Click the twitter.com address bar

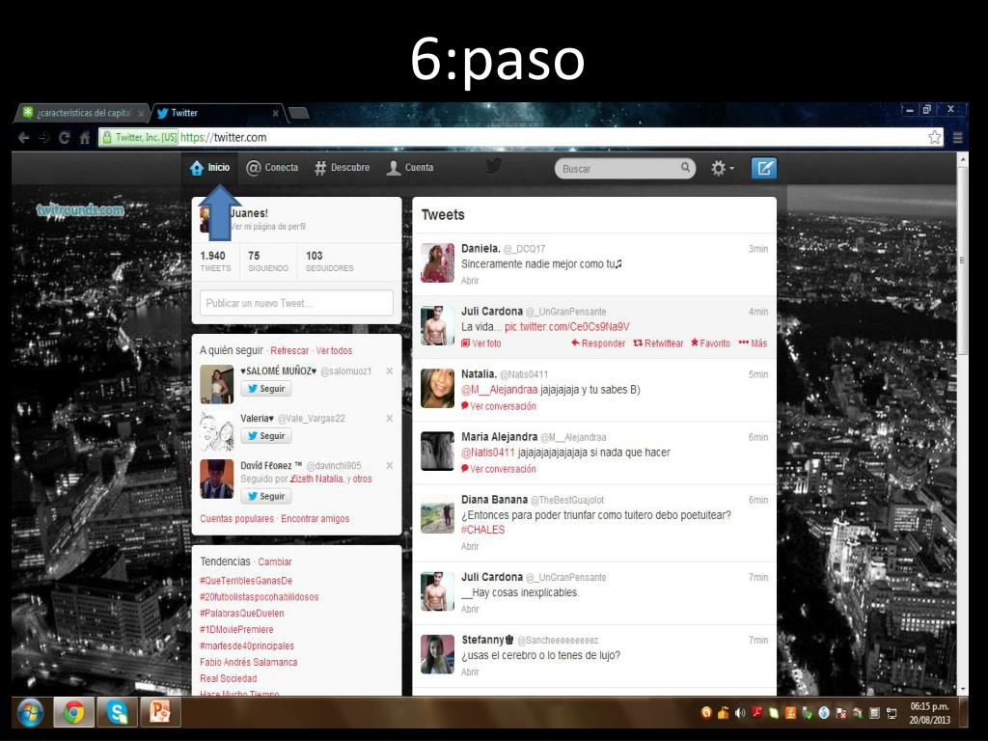(x=520, y=137)
